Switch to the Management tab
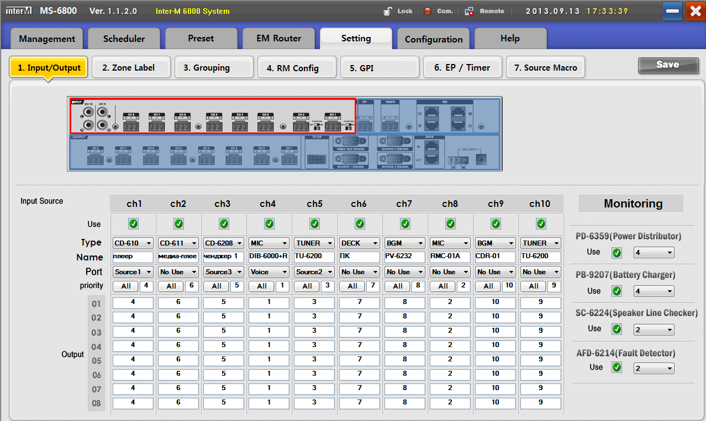706x421 pixels. [x=47, y=39]
